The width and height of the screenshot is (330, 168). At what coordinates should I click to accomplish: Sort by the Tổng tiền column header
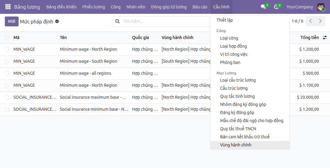click(309, 37)
